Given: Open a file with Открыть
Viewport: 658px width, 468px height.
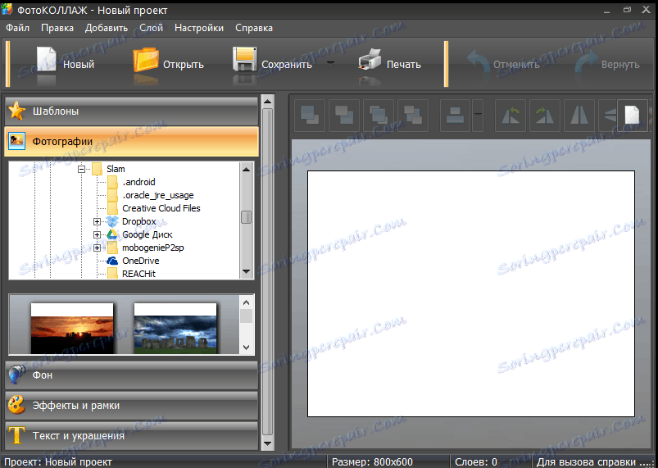Looking at the screenshot, I should tap(168, 64).
